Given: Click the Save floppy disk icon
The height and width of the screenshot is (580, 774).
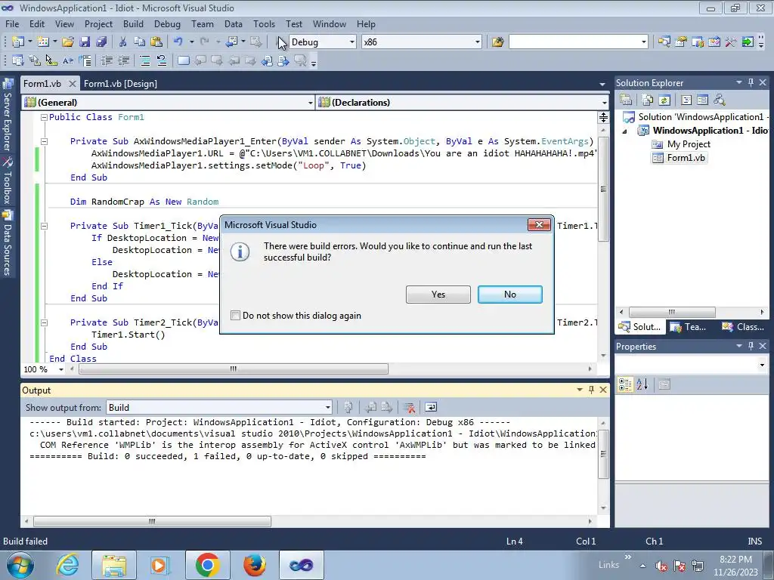Looking at the screenshot, I should (85, 42).
